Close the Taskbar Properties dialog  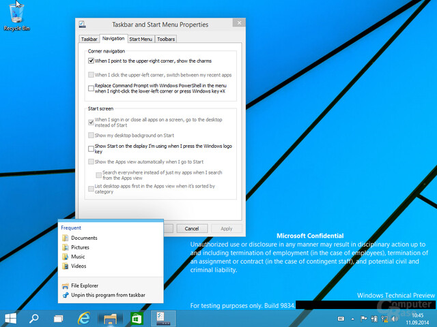click(x=239, y=22)
